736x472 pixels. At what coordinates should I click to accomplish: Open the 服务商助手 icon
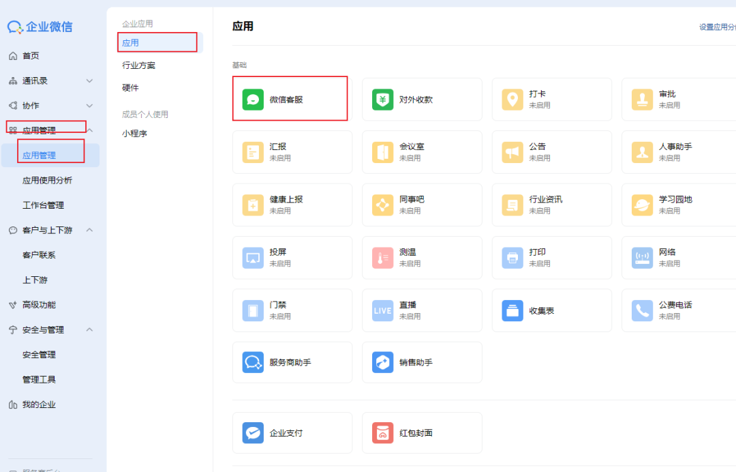pos(253,363)
